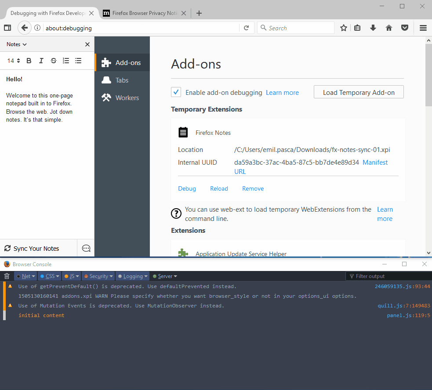432x390 pixels.
Task: Open the Tabs debugging section
Action: (122, 80)
